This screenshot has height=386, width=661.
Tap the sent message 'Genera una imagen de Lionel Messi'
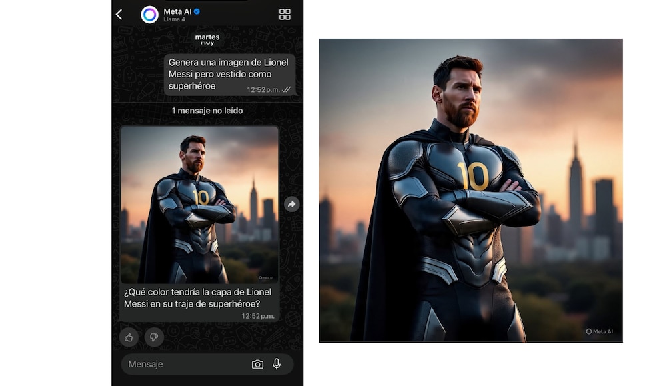coord(229,74)
